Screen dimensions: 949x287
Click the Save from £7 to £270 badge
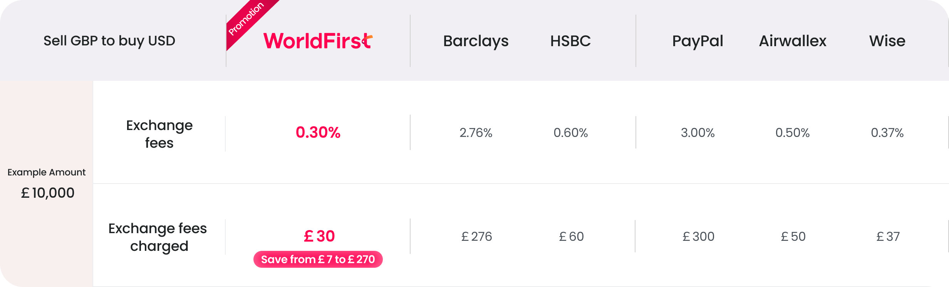318,259
